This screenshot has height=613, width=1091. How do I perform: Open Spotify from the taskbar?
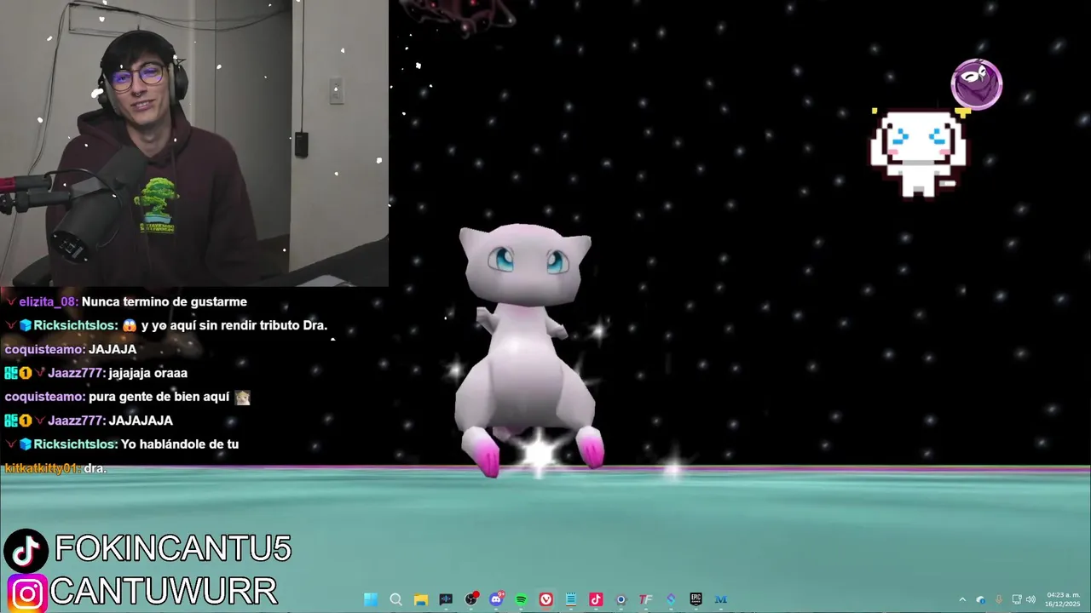point(521,599)
